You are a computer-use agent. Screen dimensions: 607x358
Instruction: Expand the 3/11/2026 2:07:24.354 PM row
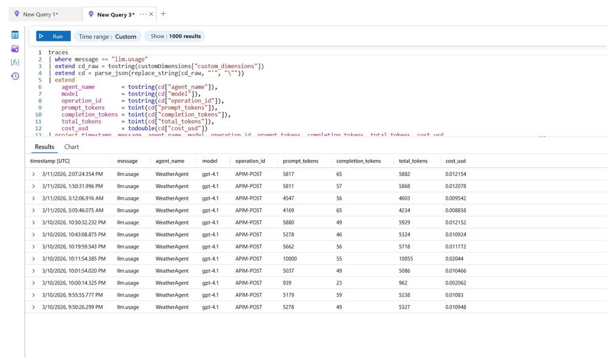point(33,174)
